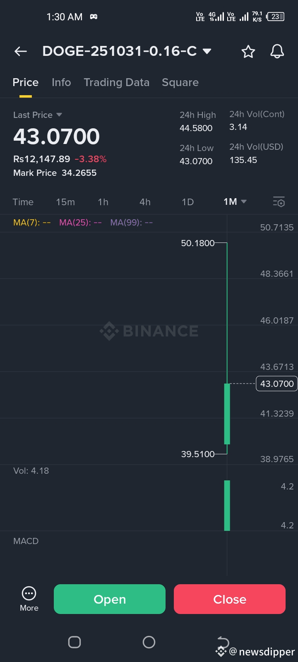This screenshot has width=298, height=662.
Task: Open chart settings icon
Action: click(x=279, y=202)
